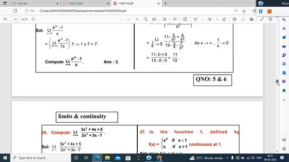Close the VSAQ 1A.pdf tab
Image resolution: width=289 pixels, height=162 pixels.
pyautogui.click(x=108, y=3)
